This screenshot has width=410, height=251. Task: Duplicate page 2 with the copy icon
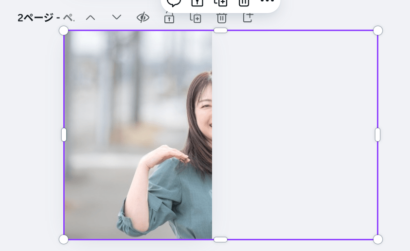[x=195, y=18]
